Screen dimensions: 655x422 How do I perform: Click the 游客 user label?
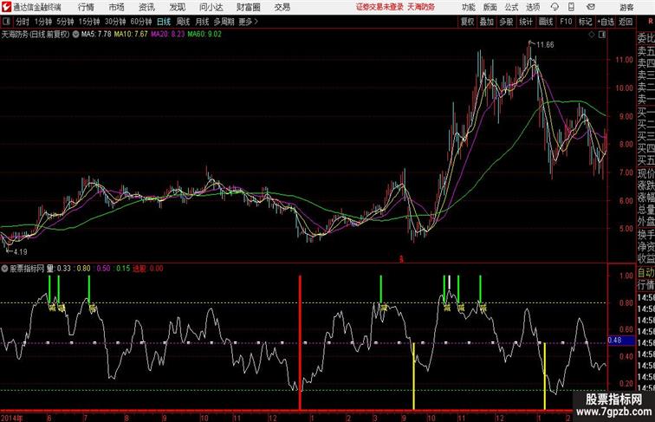click(x=626, y=7)
